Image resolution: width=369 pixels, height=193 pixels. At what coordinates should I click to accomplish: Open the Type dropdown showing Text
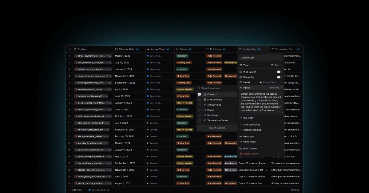pos(277,65)
